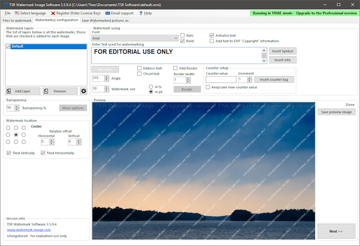Click Save preview image button

click(x=336, y=112)
